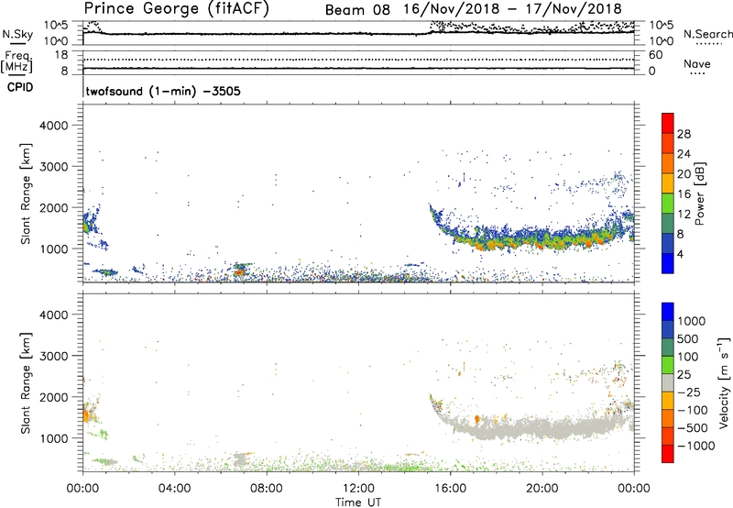The width and height of the screenshot is (733, 508).
Task: Click the -1000 label on velocity color bar
Action: (x=696, y=446)
